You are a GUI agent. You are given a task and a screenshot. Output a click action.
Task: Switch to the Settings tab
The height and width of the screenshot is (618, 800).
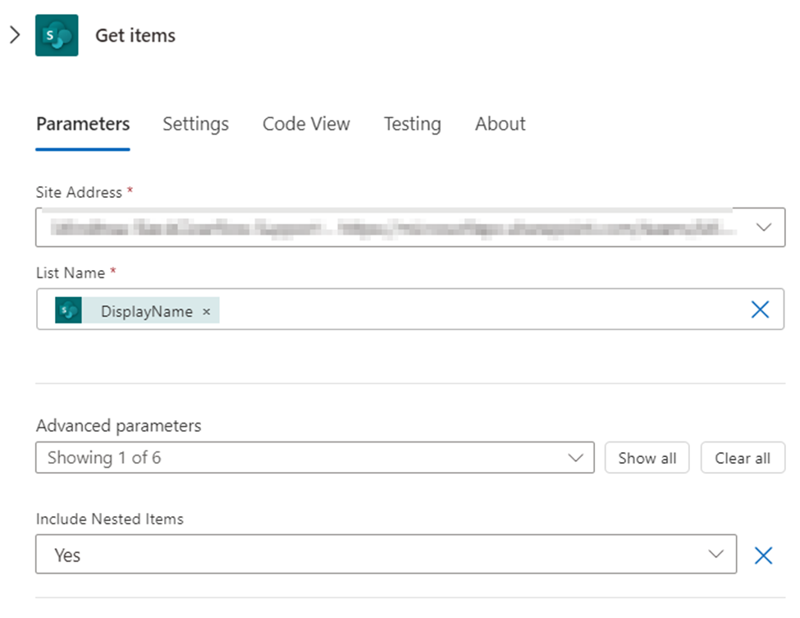[x=195, y=124]
